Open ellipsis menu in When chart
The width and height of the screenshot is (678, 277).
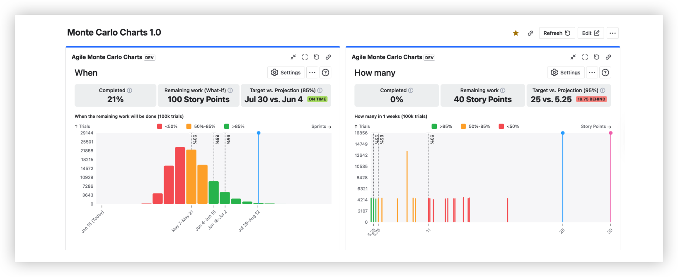312,73
